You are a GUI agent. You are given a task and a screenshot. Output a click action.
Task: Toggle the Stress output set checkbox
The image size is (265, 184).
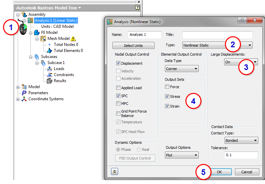[x=167, y=97]
